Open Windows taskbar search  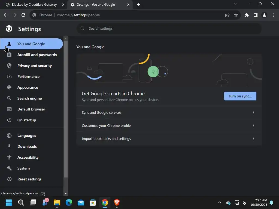tap(21, 202)
